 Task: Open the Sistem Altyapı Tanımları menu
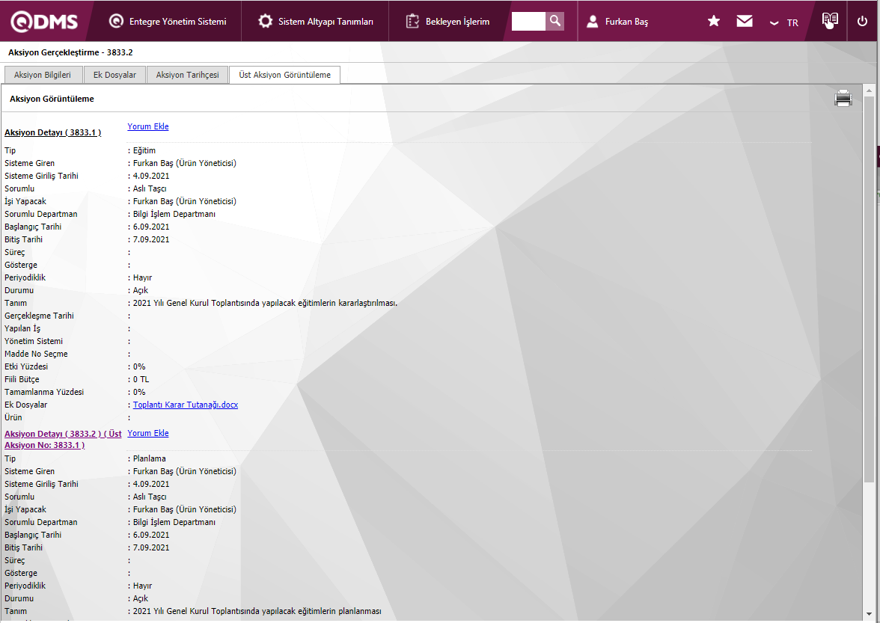click(315, 22)
